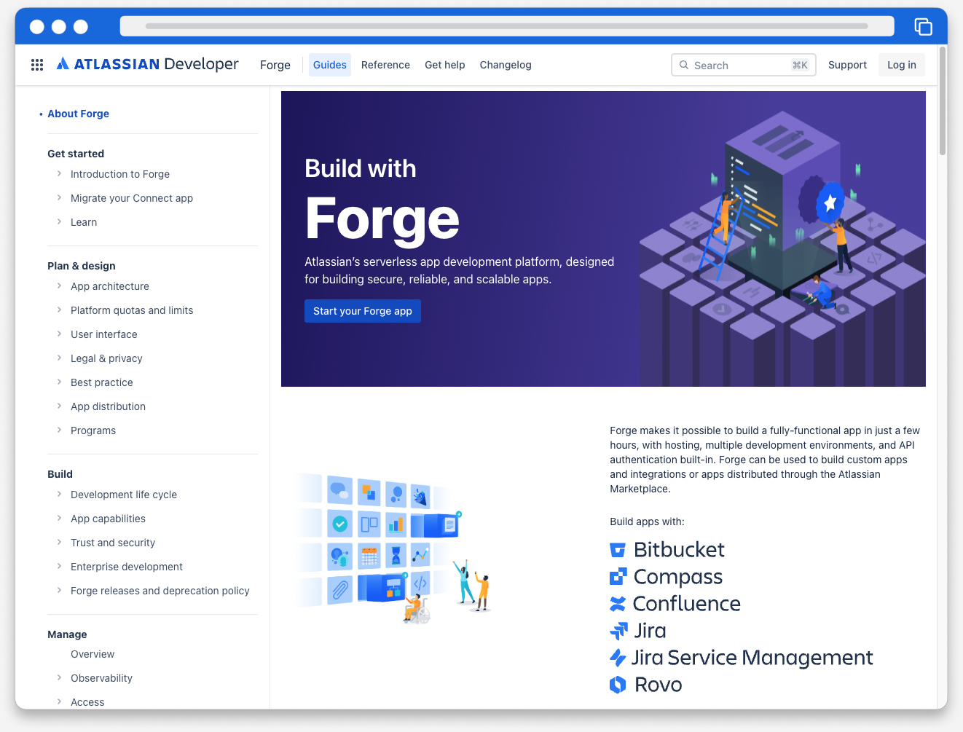The image size is (963, 732).
Task: Click the Jira logo icon
Action: point(618,631)
